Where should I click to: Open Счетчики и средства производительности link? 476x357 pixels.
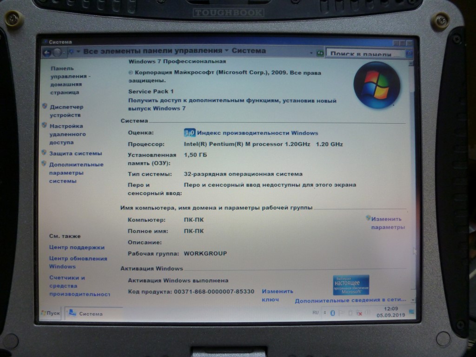point(79,286)
